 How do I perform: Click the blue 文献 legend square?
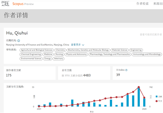click(157, 97)
